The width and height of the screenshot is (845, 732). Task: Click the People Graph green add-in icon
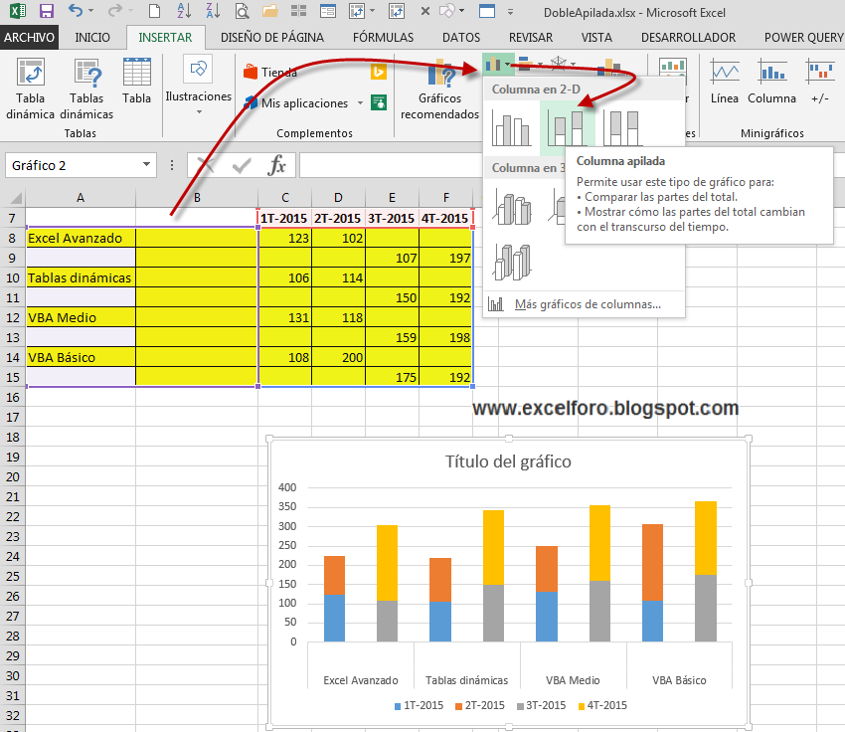(379, 102)
